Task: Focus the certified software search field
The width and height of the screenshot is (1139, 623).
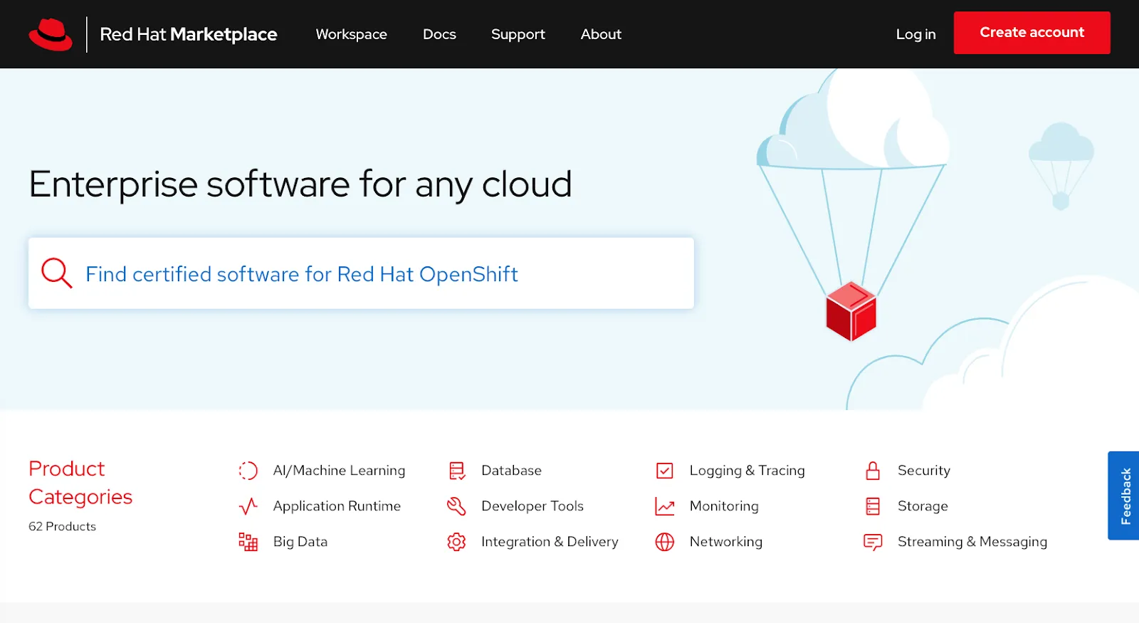Action: coord(384,274)
